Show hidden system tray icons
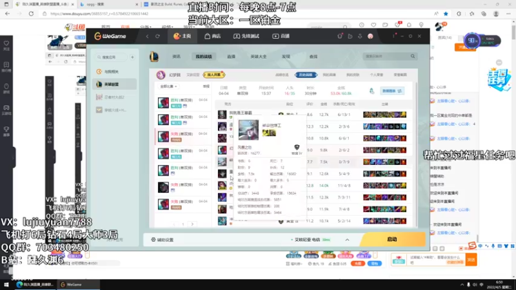This screenshot has height=290, width=516. pyautogui.click(x=462, y=285)
